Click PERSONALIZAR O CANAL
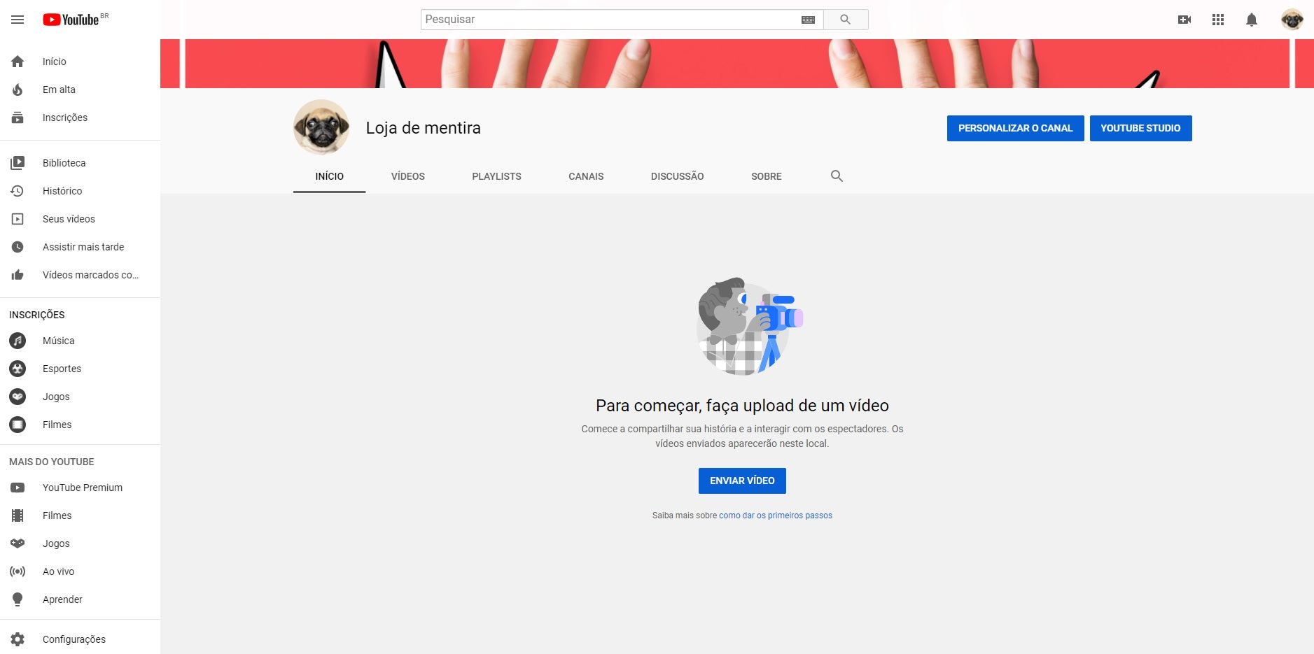 (1016, 128)
